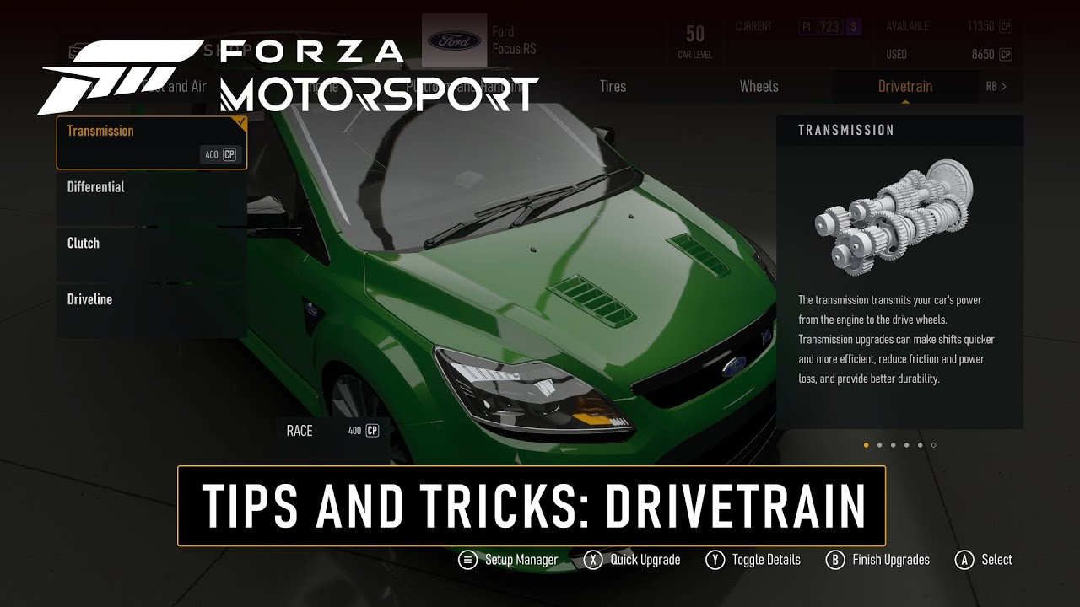Click the Tips and Tricks: Drivetrain banner
Image resolution: width=1080 pixels, height=607 pixels.
(x=532, y=506)
